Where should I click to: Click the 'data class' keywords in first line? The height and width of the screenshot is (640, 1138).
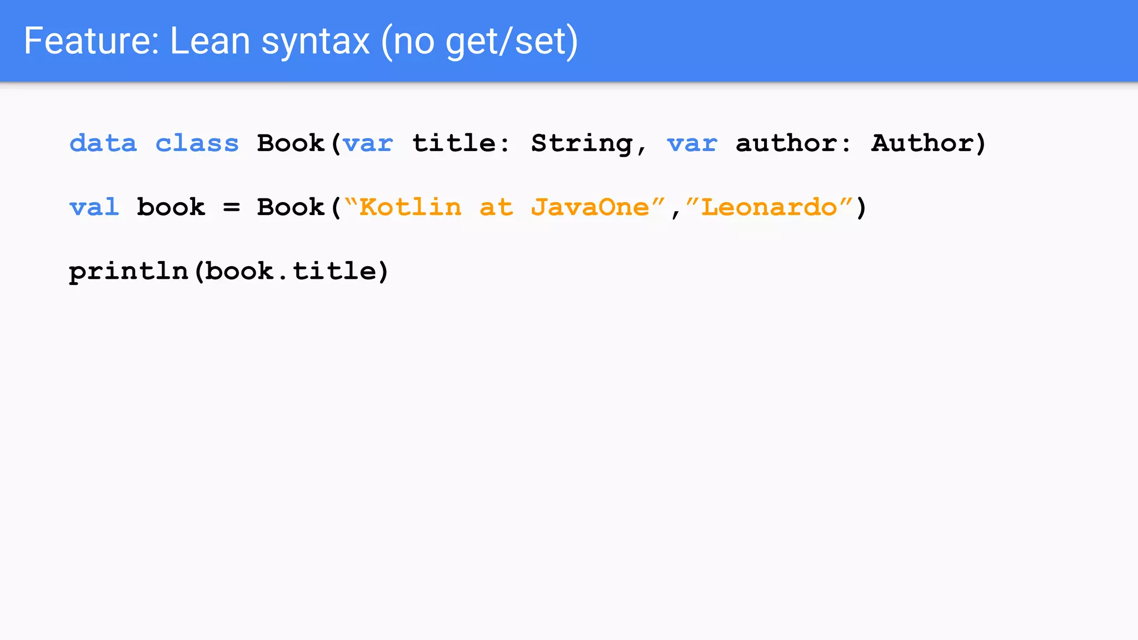pyautogui.click(x=154, y=143)
